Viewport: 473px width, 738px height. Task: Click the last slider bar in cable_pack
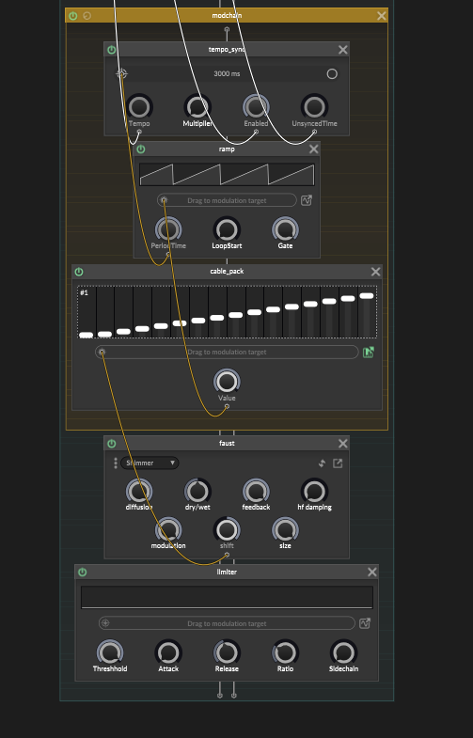pyautogui.click(x=366, y=311)
